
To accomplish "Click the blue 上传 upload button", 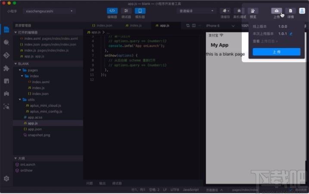I will point(277,52).
